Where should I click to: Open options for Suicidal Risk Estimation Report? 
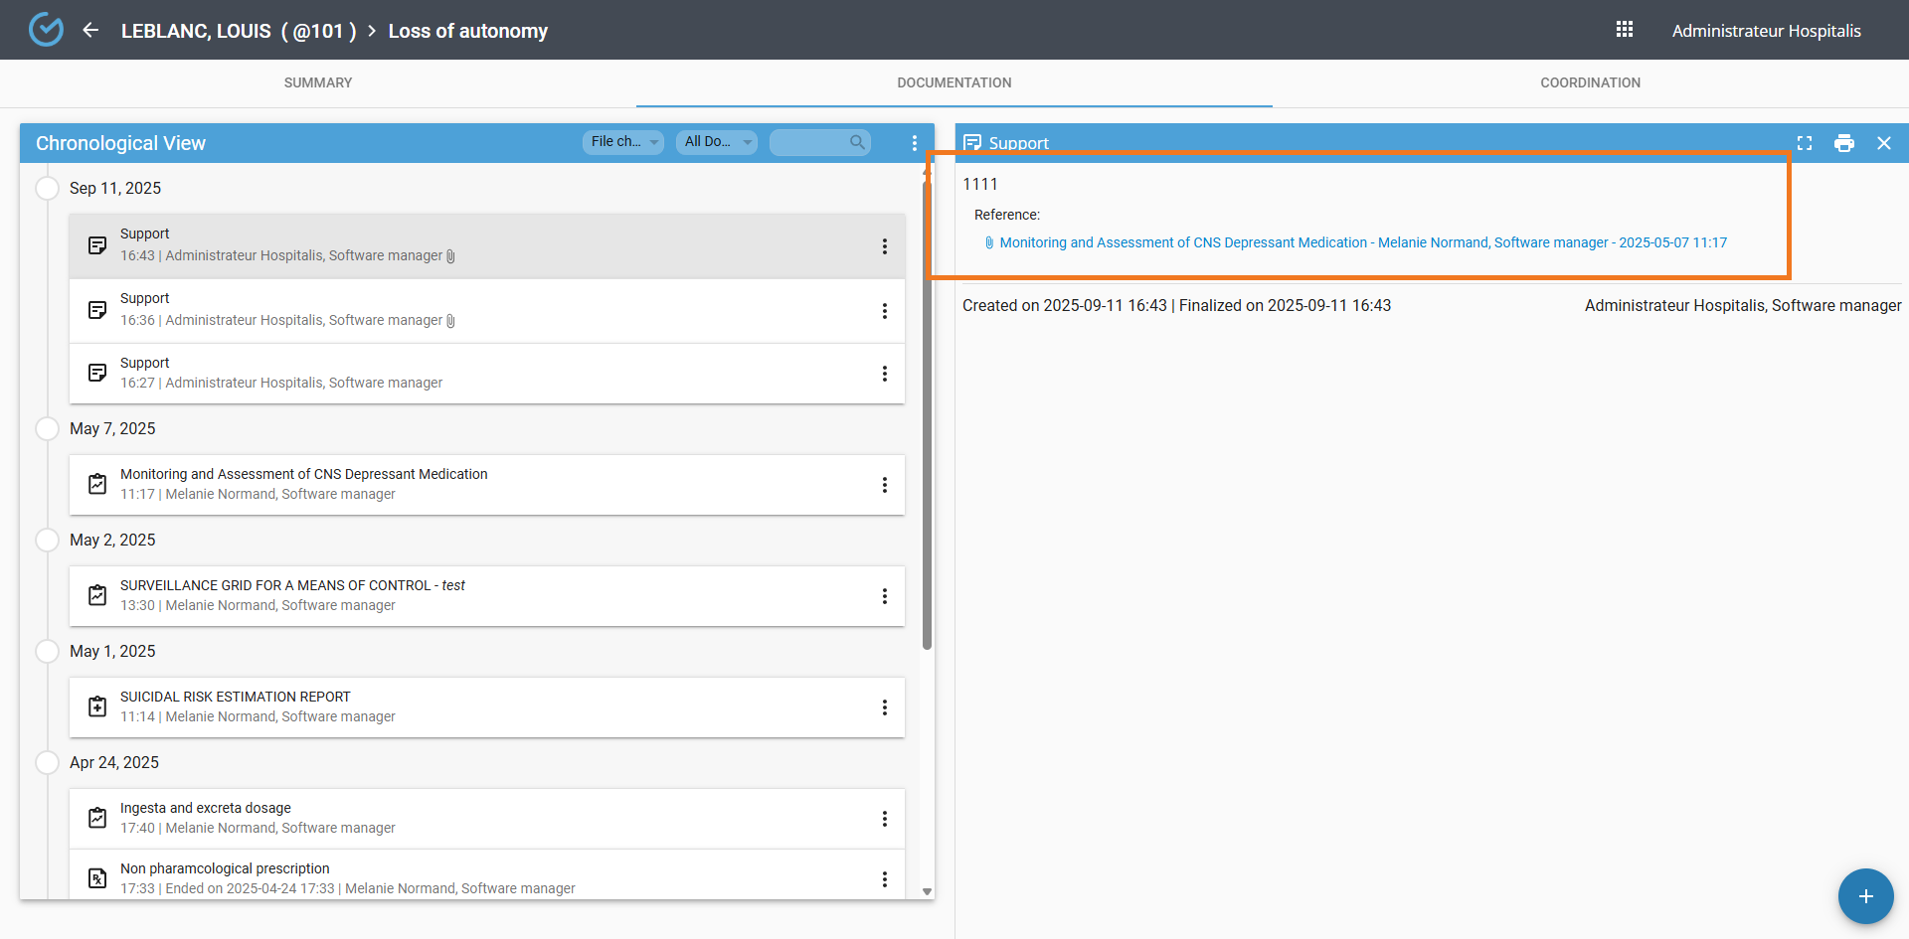pos(884,707)
